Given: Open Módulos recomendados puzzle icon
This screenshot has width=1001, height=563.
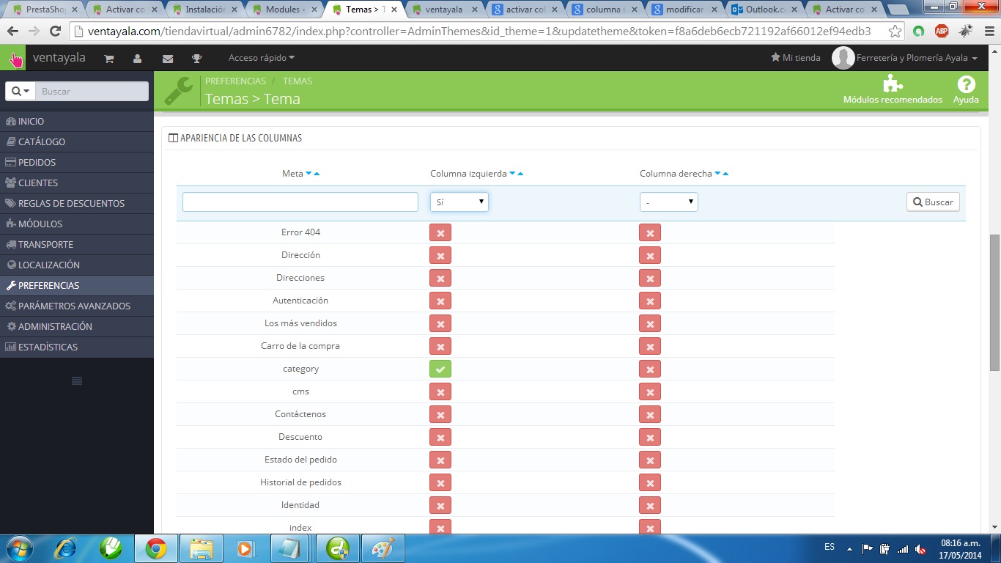Looking at the screenshot, I should tap(893, 84).
